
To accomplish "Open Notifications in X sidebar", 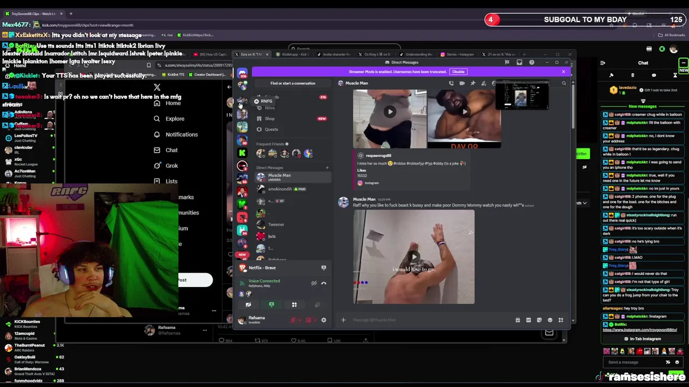I will pyautogui.click(x=176, y=134).
